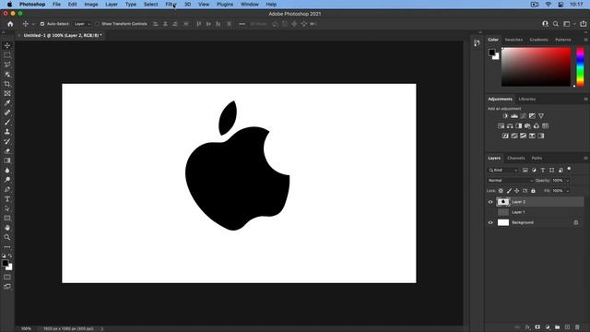Select the Hand tool
Viewport: 590px width, 332px height.
click(7, 228)
